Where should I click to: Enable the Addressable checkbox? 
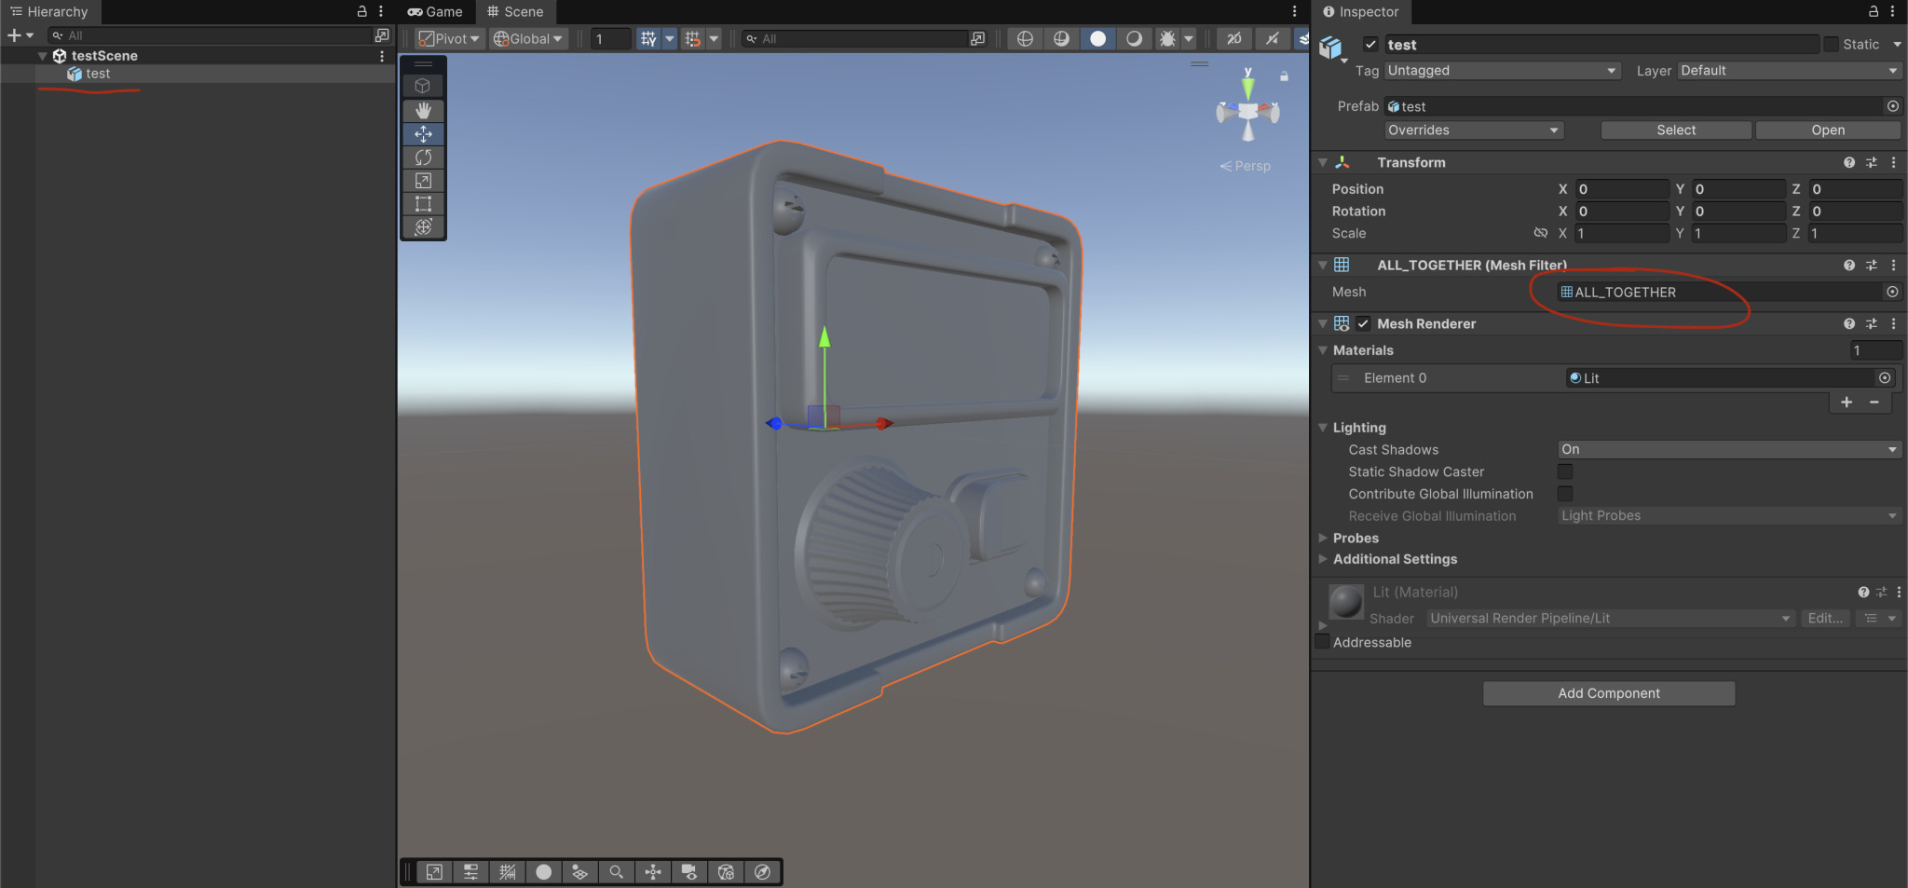point(1322,642)
